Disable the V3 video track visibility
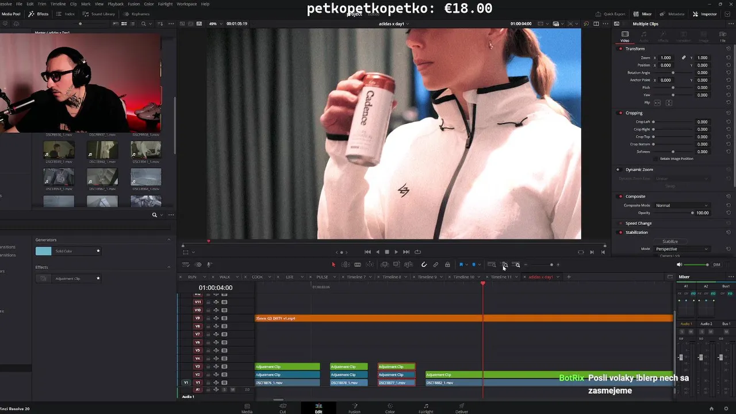Viewport: 736px width, 414px height. pyautogui.click(x=224, y=366)
